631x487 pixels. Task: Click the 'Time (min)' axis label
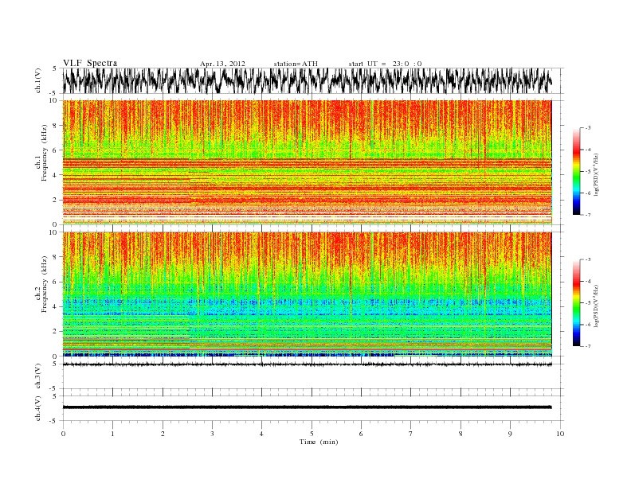pyautogui.click(x=319, y=442)
